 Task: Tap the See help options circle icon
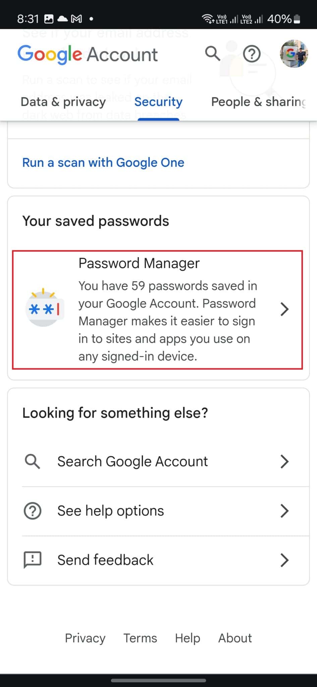click(32, 511)
